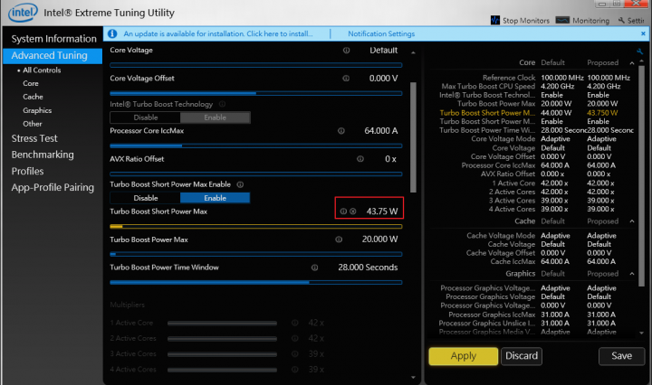Click AVX Ratio Offset slider
This screenshot has height=385, width=652.
point(255,174)
